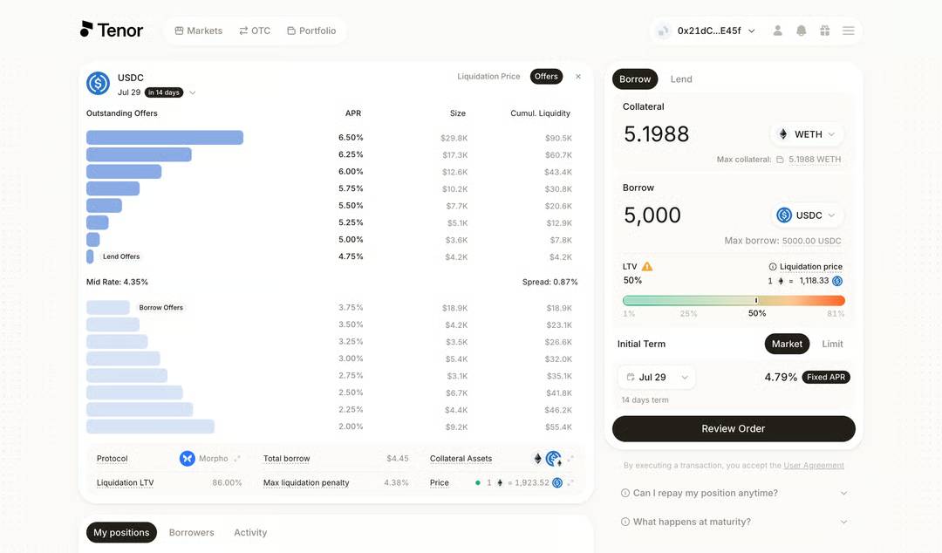Select the Offers view toggle
Image resolution: width=942 pixels, height=553 pixels.
click(x=546, y=77)
